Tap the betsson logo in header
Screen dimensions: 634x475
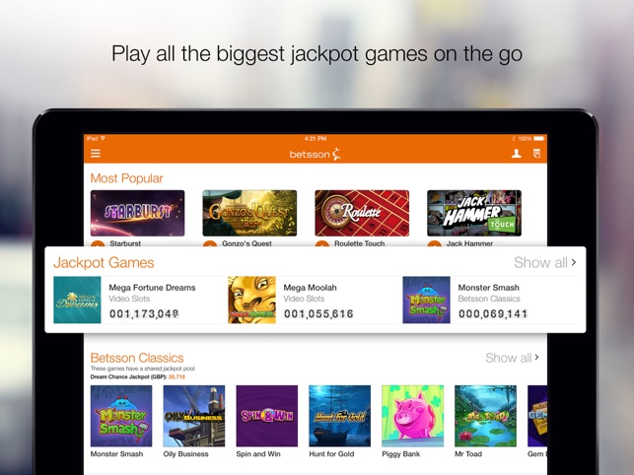point(315,154)
